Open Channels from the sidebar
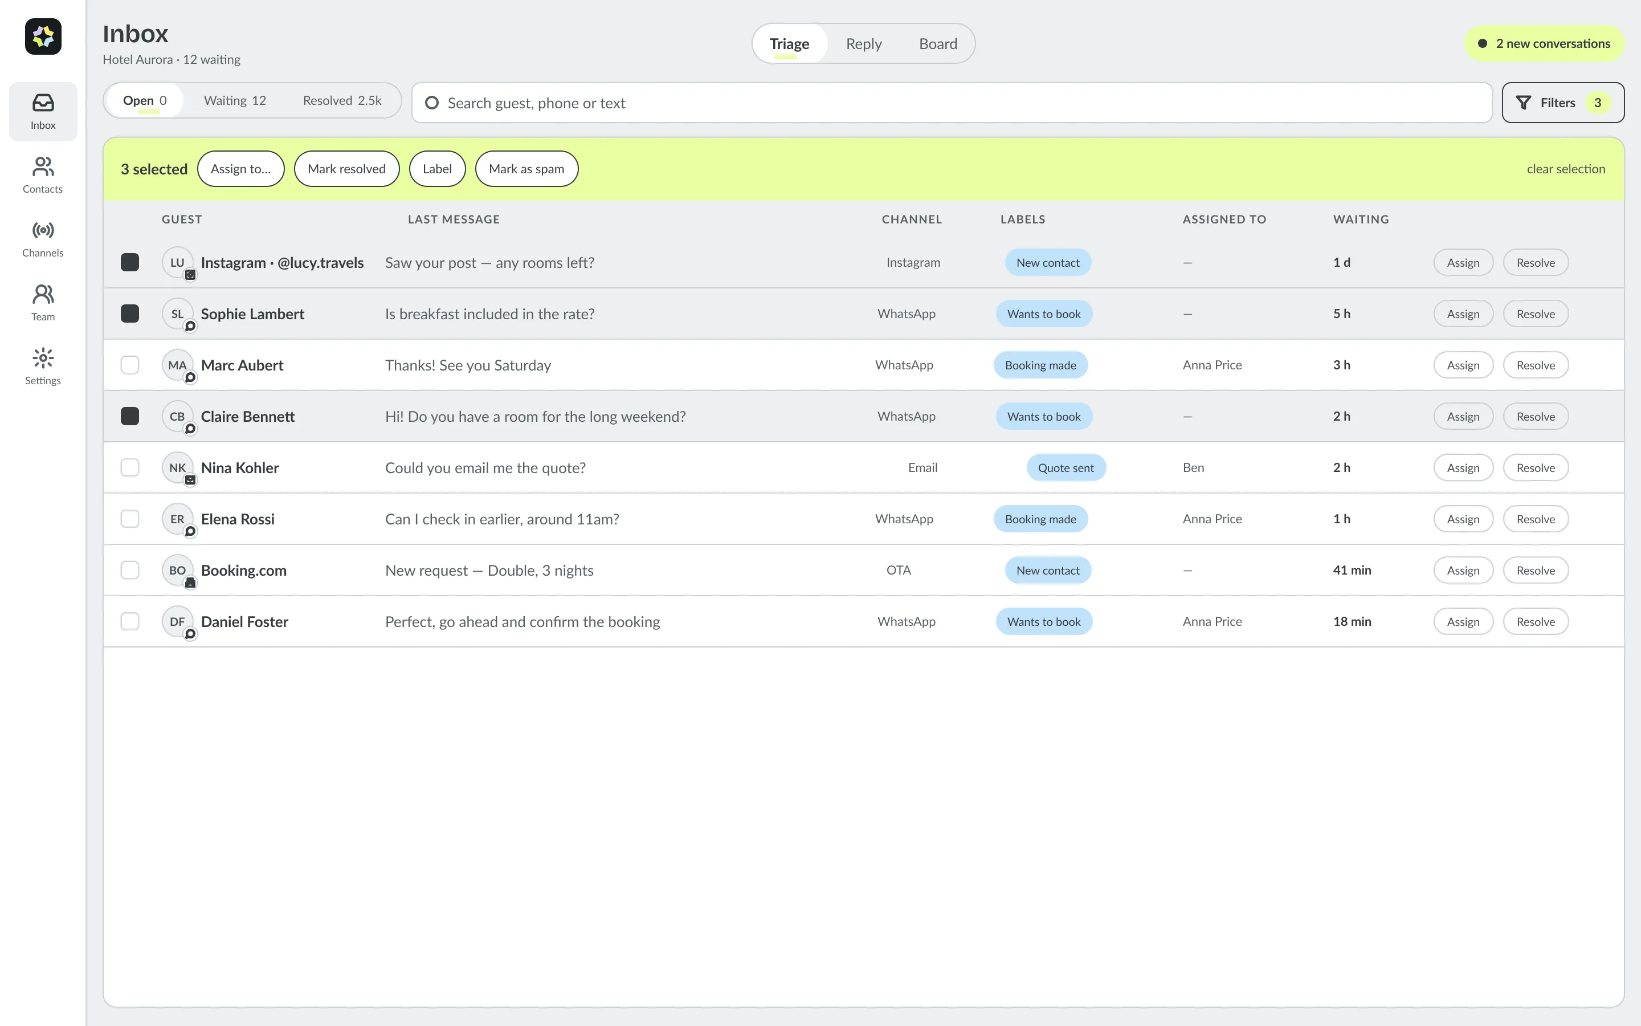Viewport: 1641px width, 1026px height. (43, 239)
